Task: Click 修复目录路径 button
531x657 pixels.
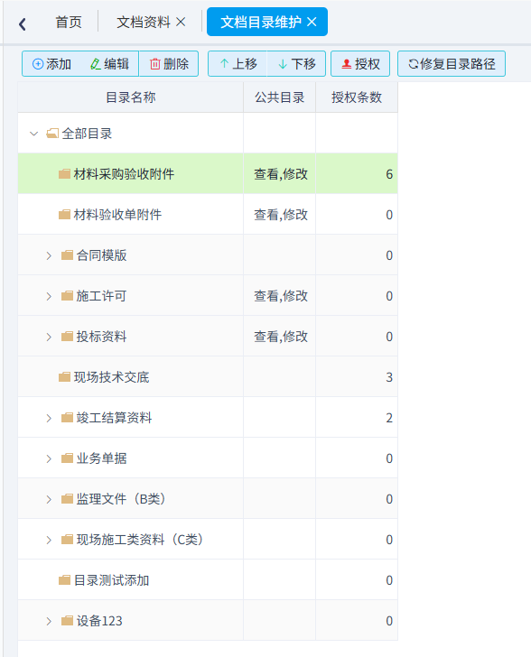Action: [452, 64]
